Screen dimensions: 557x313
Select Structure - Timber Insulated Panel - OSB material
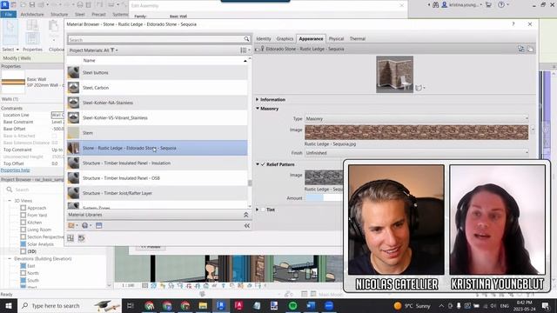click(158, 178)
